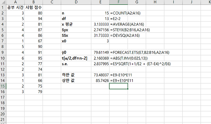The width and height of the screenshot is (211, 124).
Task: Select row 18 header
Action: [3, 103]
